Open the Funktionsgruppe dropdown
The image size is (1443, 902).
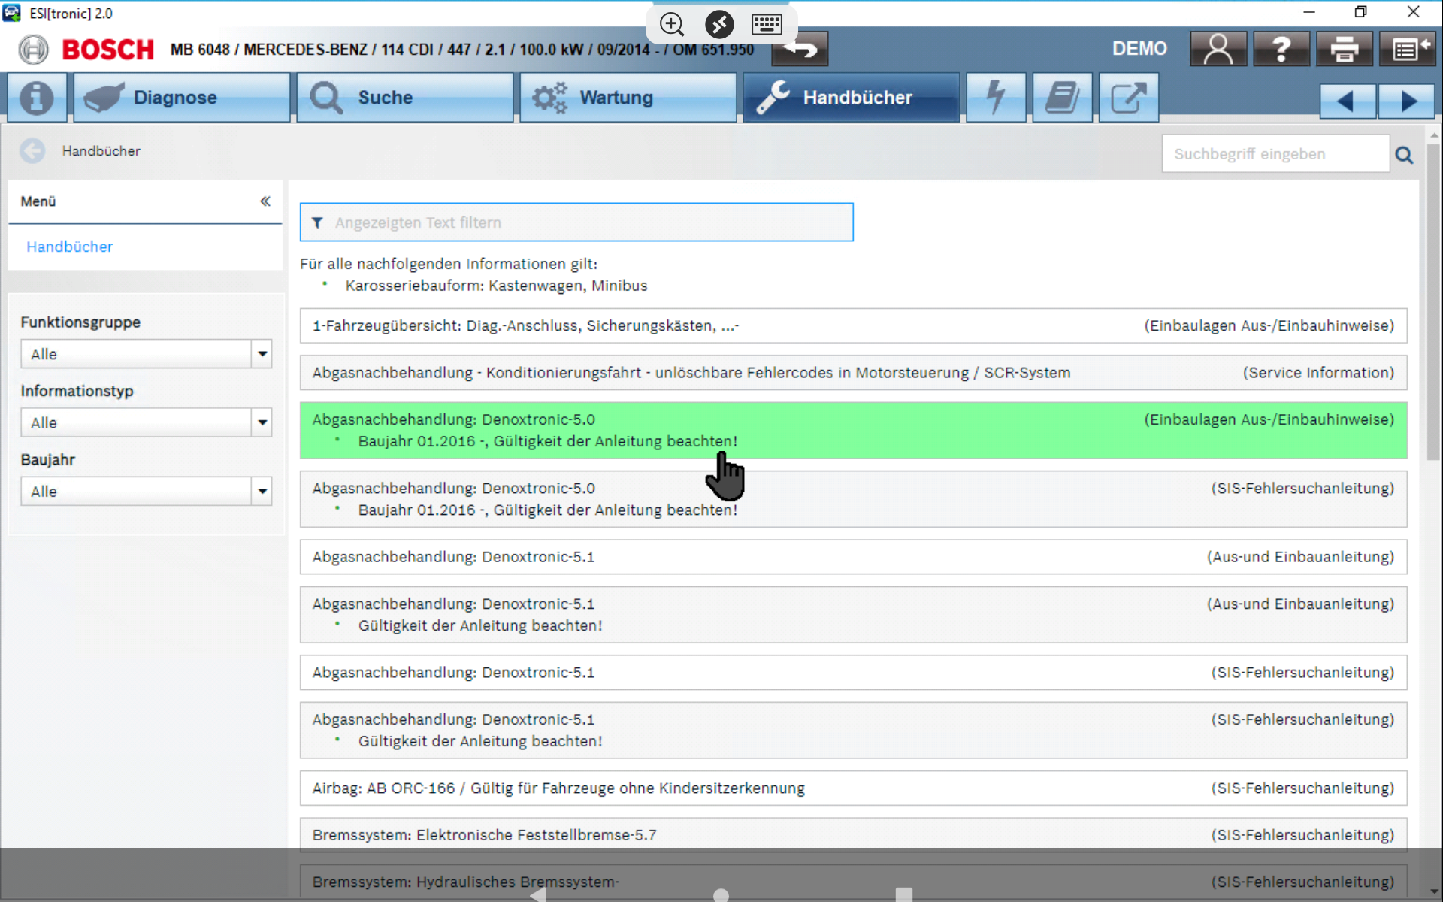[146, 354]
